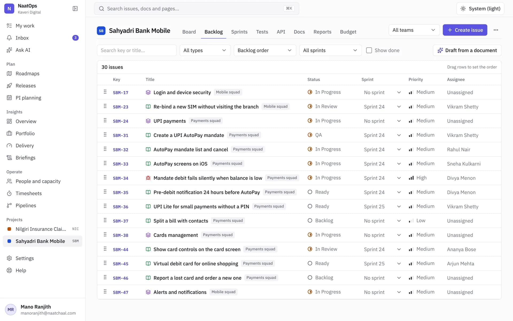513x321 pixels.
Task: Click the story icon on SBM-44
Action: [x=148, y=249]
